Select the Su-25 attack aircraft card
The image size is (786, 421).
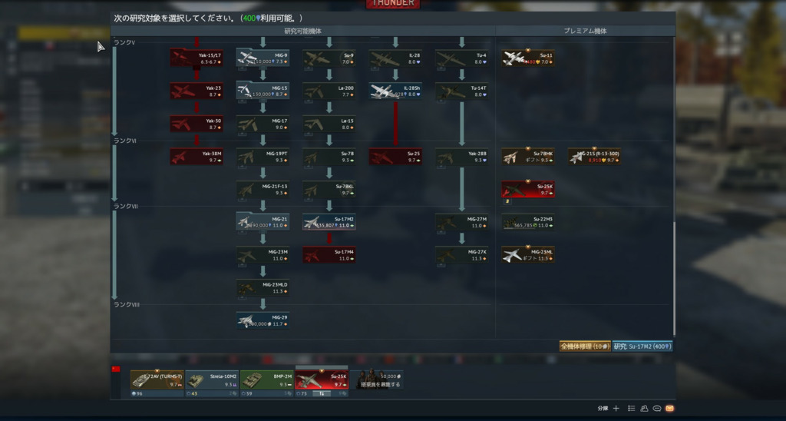click(395, 157)
